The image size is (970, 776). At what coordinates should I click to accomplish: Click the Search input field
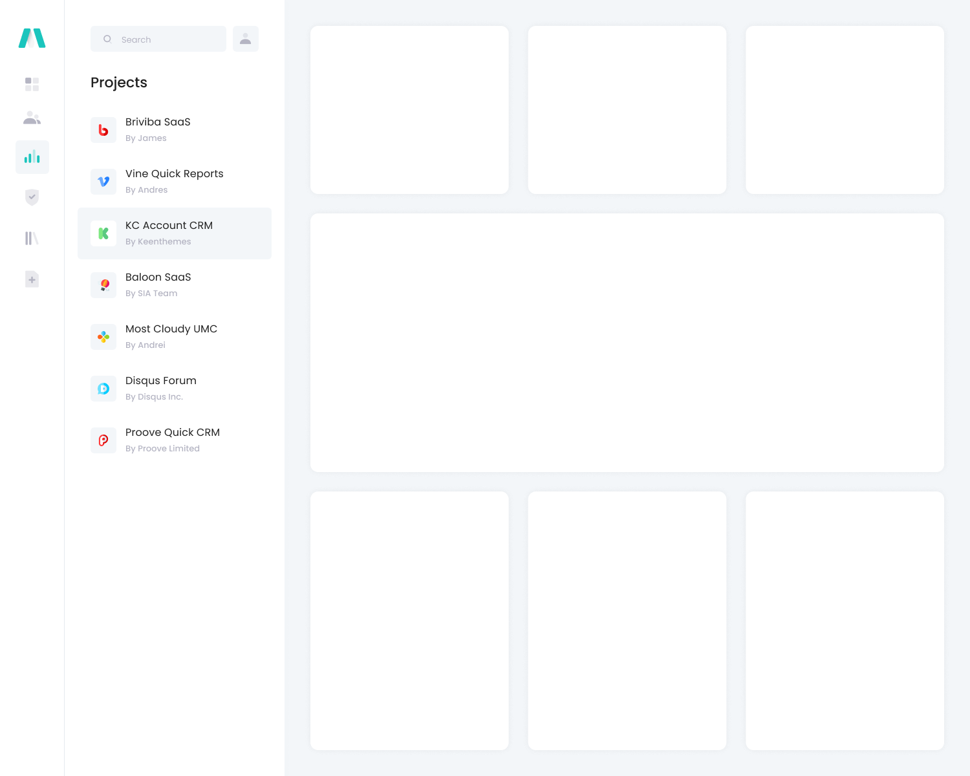(x=168, y=39)
